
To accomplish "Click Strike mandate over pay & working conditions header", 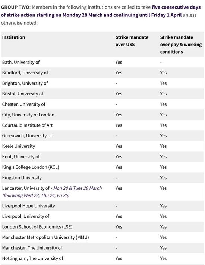I will coord(181,45).
